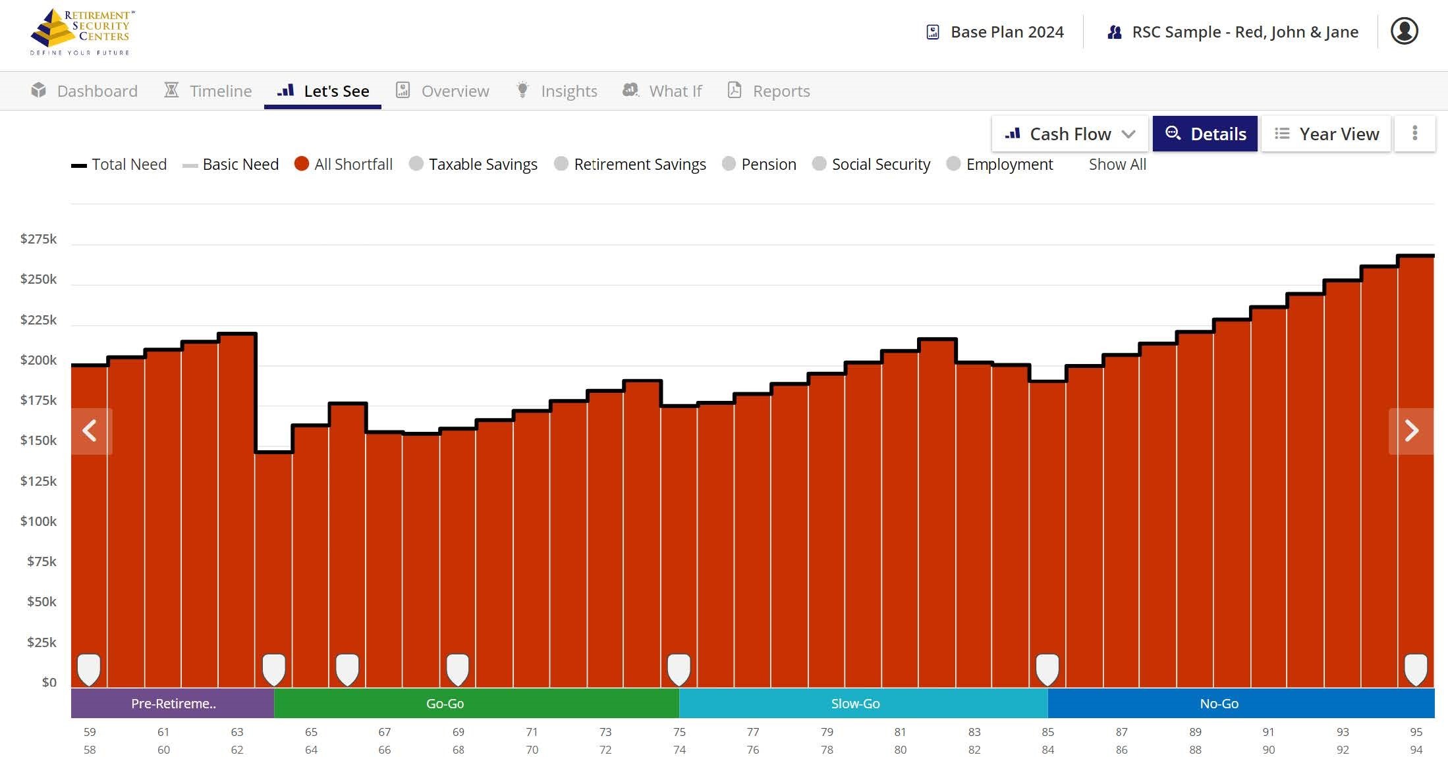
Task: Expand the Cash Flow dropdown
Action: point(1070,134)
